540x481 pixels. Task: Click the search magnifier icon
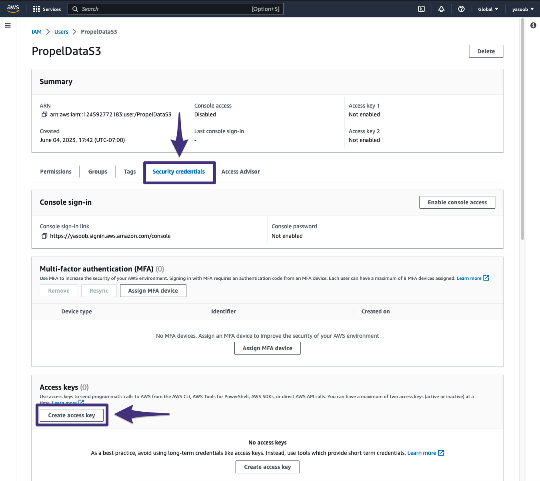[x=75, y=9]
